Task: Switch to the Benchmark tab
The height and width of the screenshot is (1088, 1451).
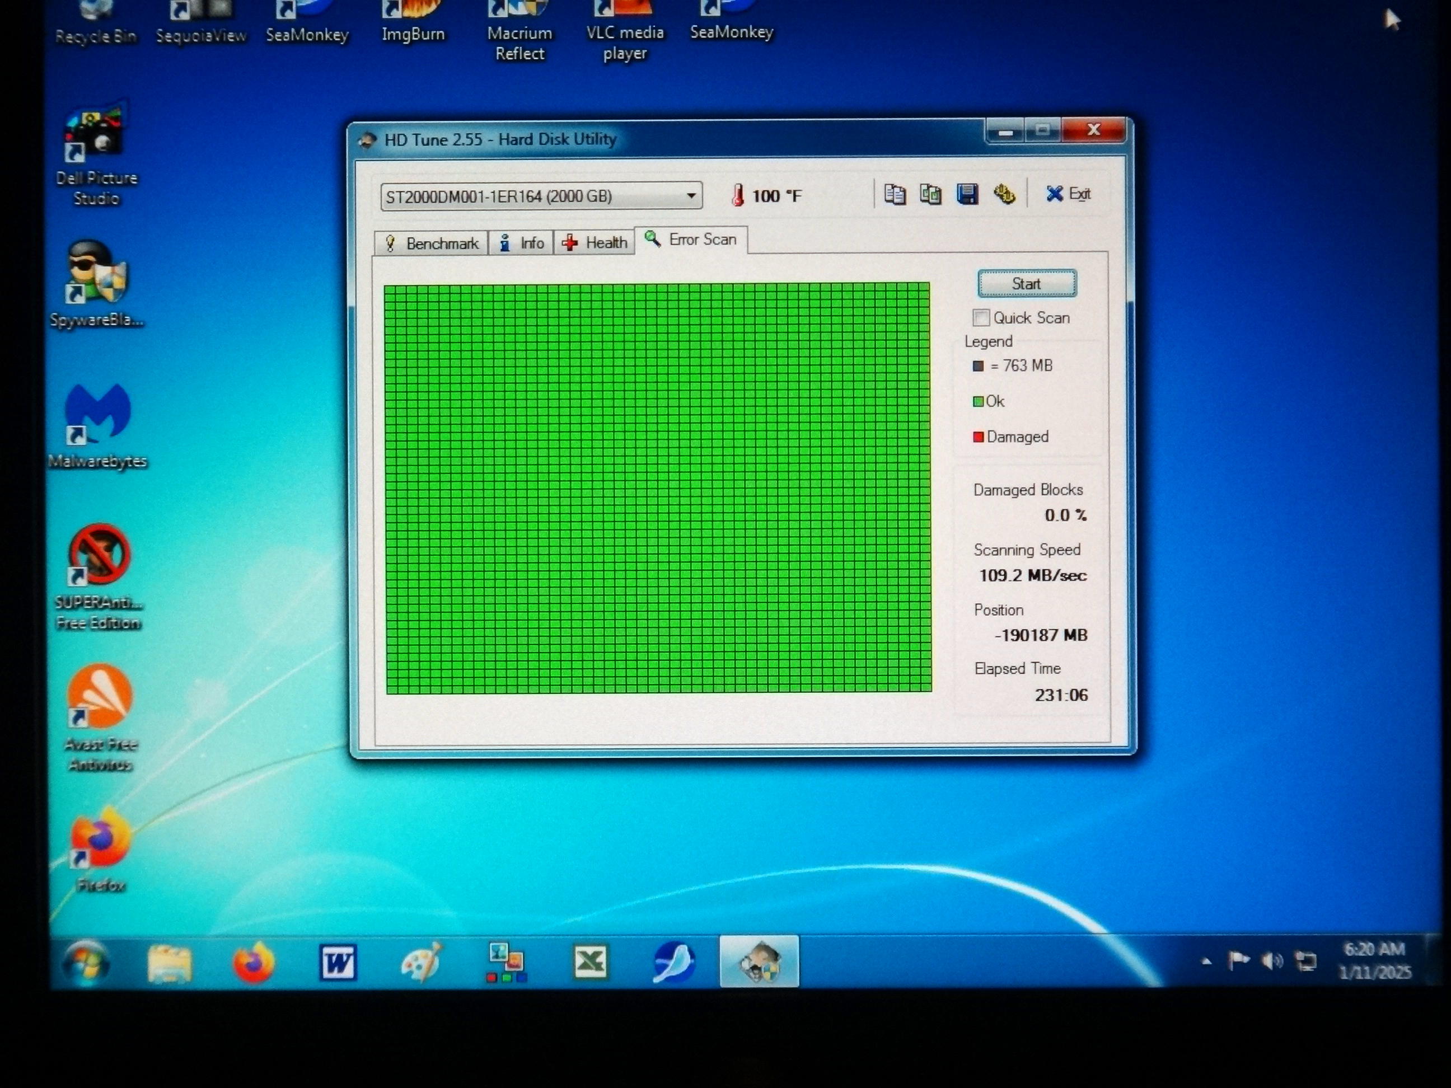Action: tap(431, 243)
